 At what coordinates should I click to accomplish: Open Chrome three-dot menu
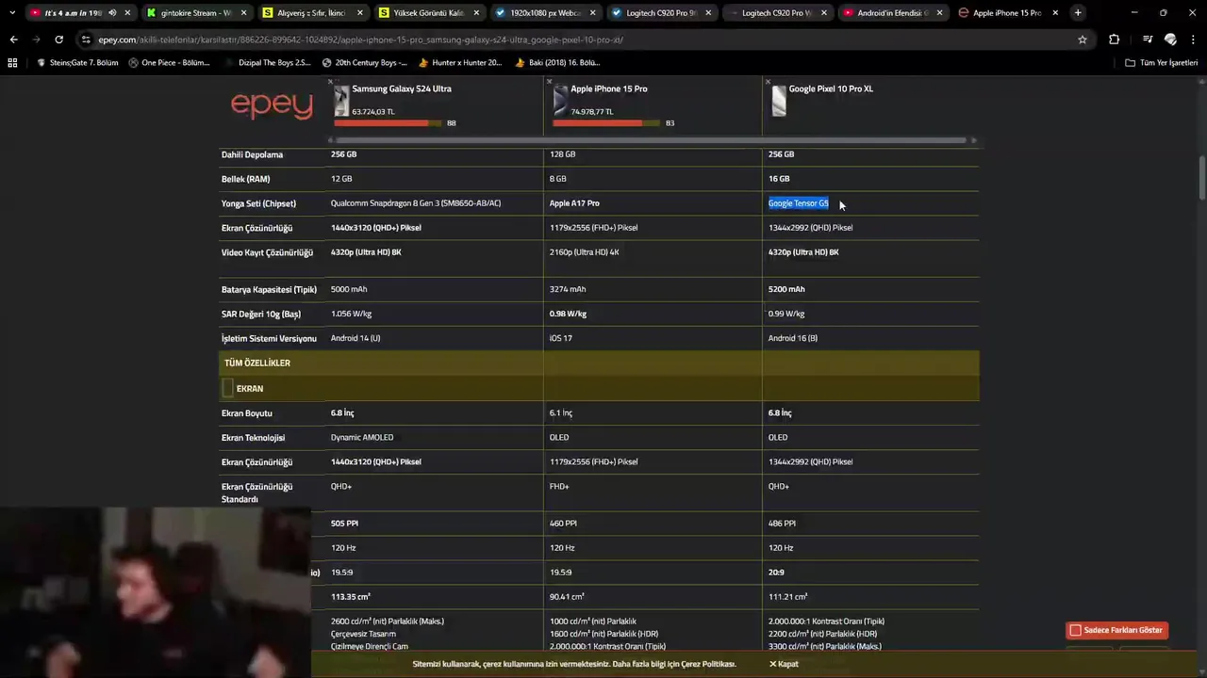tap(1194, 40)
